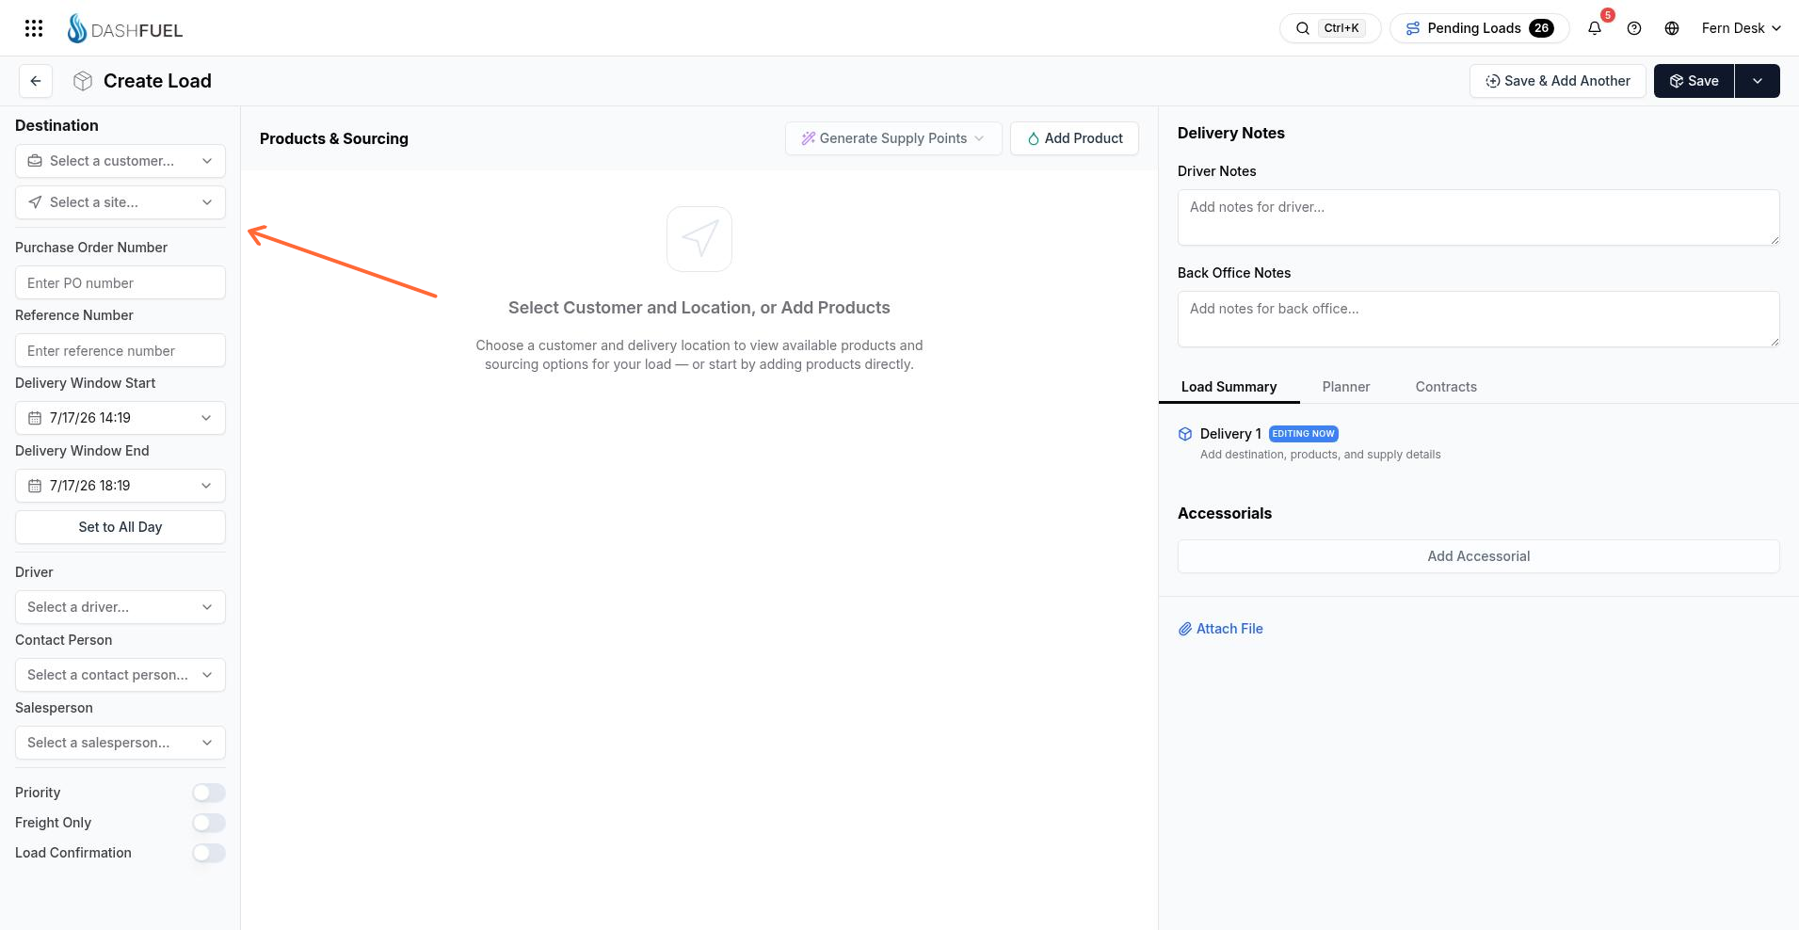Expand Generate Supply Points menu
This screenshot has height=930, width=1799.
pos(893,138)
